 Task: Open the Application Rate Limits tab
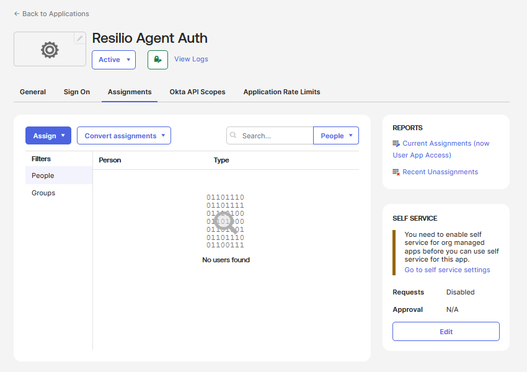click(x=281, y=92)
